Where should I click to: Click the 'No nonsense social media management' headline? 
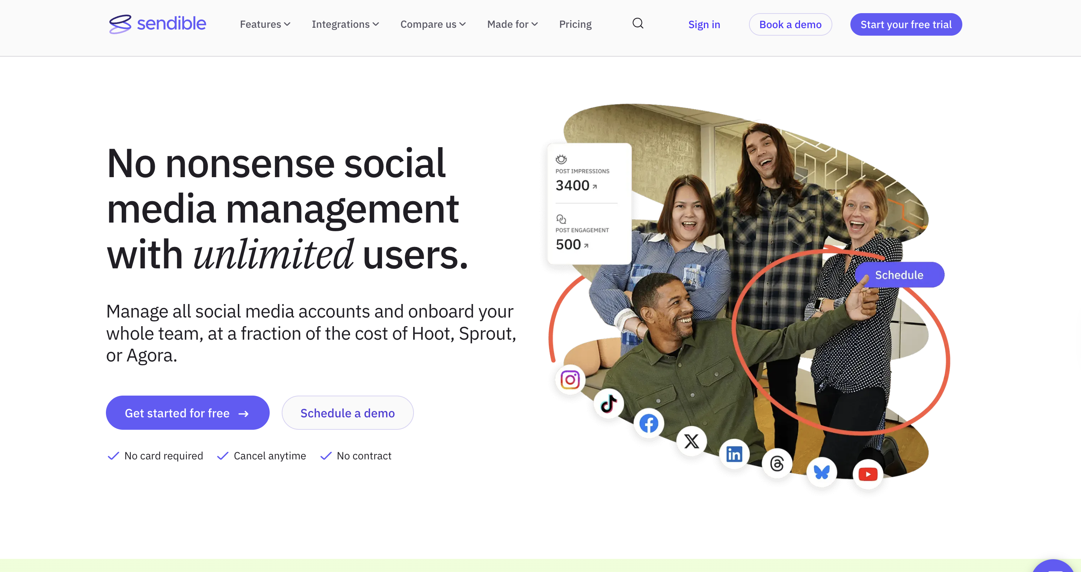pos(287,209)
